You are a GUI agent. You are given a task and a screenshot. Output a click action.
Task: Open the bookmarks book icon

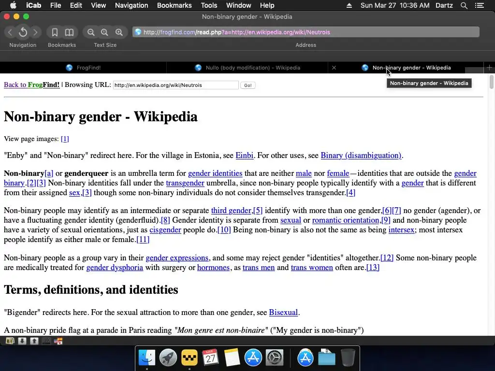(x=69, y=32)
